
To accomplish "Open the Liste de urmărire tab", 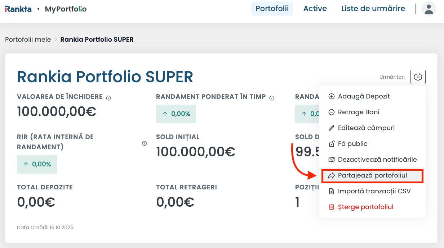I will click(373, 9).
